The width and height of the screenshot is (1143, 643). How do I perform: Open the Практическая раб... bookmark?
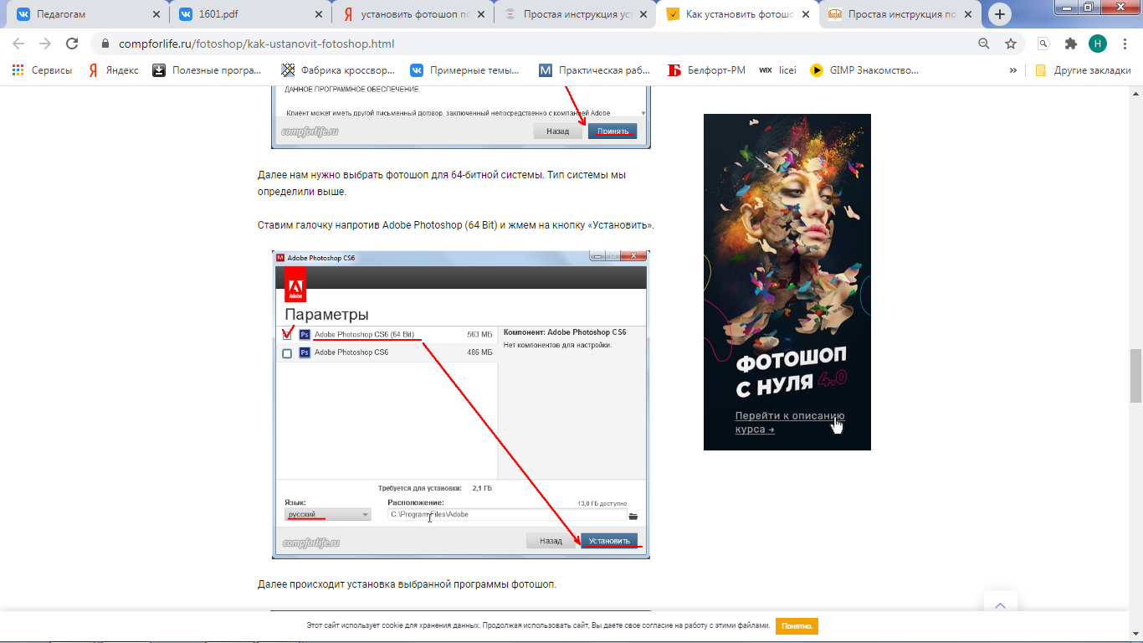click(595, 70)
